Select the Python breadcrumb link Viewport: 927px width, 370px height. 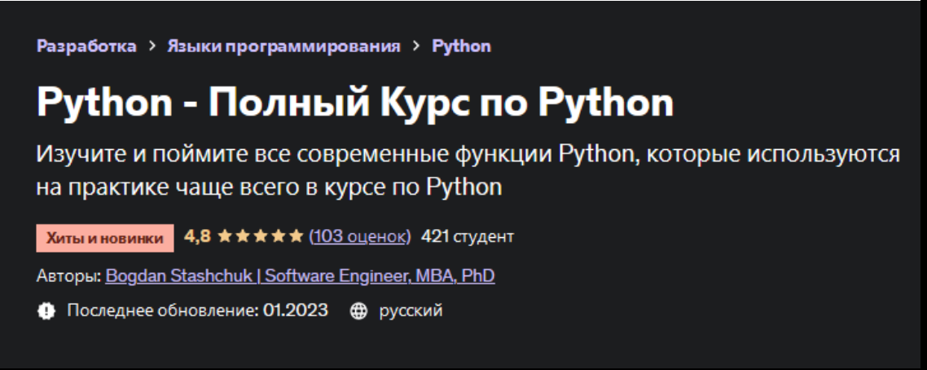(x=461, y=46)
